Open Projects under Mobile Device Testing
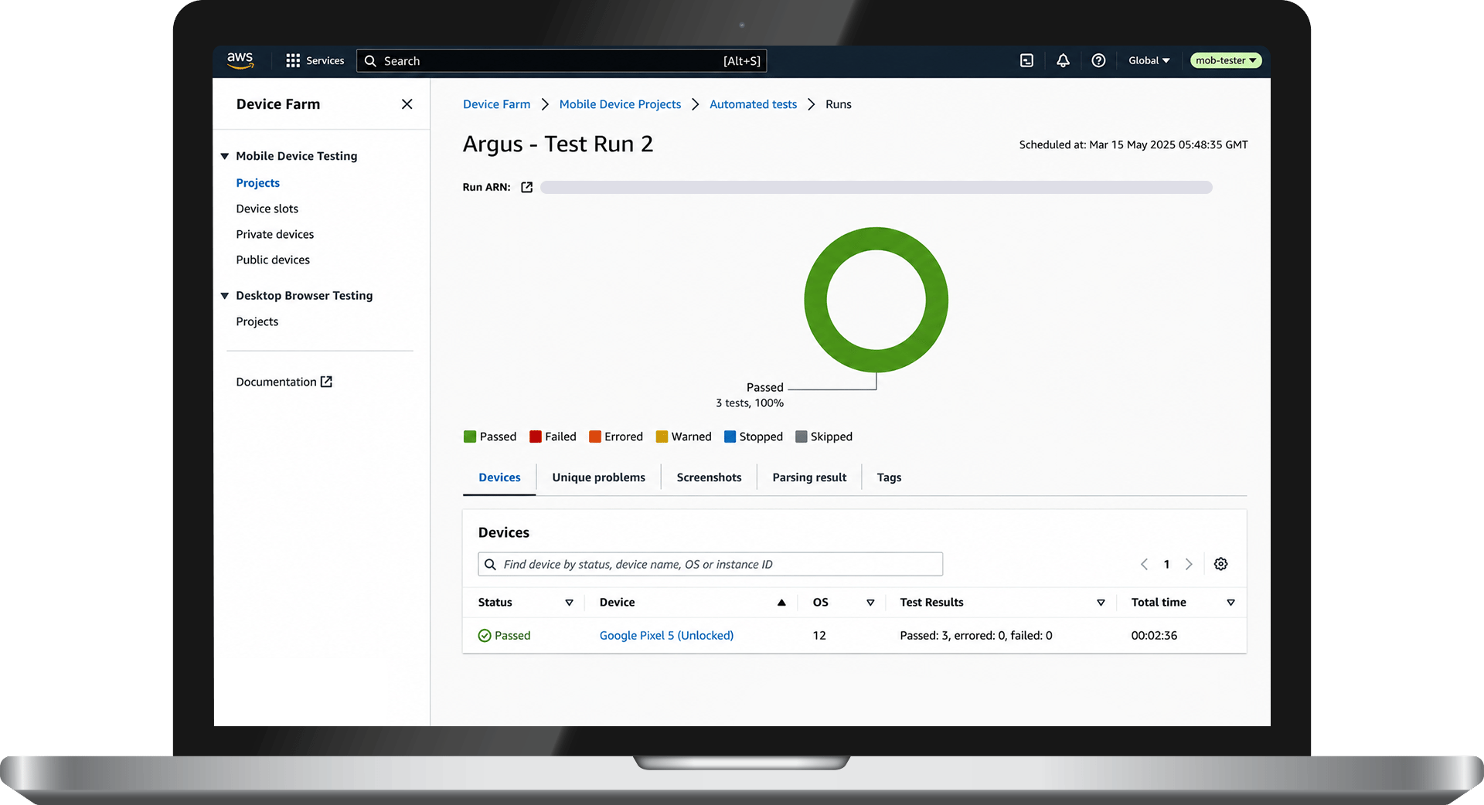 258,183
